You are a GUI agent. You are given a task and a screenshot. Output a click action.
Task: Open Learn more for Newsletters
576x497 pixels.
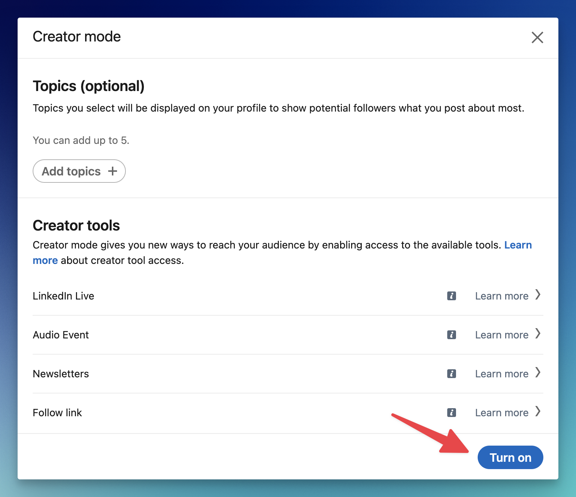[502, 374]
